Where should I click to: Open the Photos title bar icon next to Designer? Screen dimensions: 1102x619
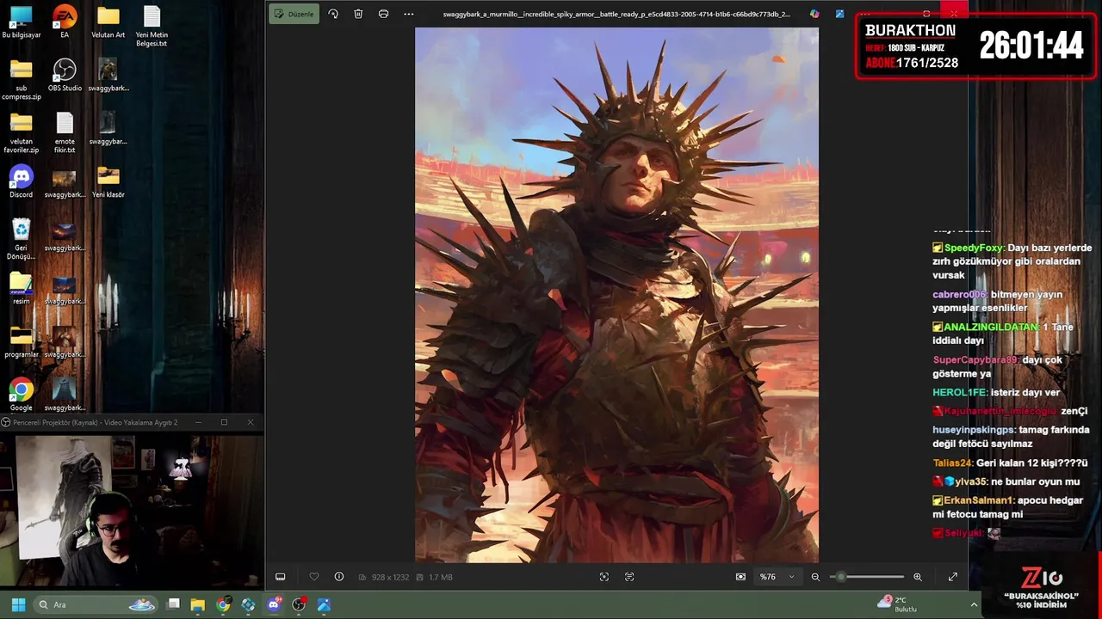point(839,14)
